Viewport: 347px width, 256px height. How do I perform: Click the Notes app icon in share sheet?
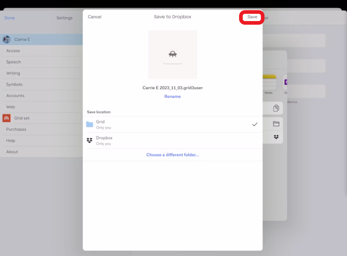point(269,82)
